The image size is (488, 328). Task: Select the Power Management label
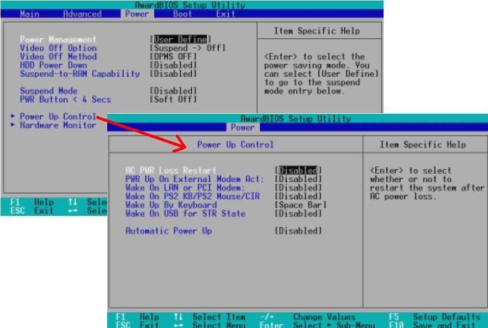58,40
